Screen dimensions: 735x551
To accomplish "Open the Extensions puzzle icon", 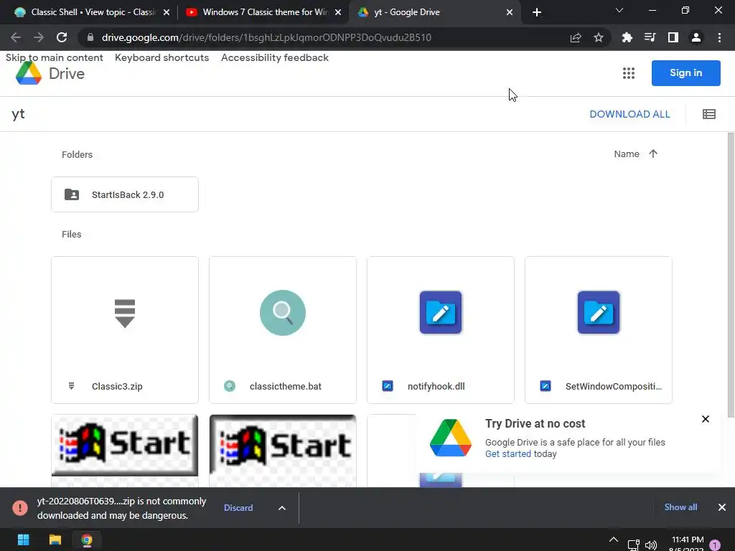I will coord(627,37).
